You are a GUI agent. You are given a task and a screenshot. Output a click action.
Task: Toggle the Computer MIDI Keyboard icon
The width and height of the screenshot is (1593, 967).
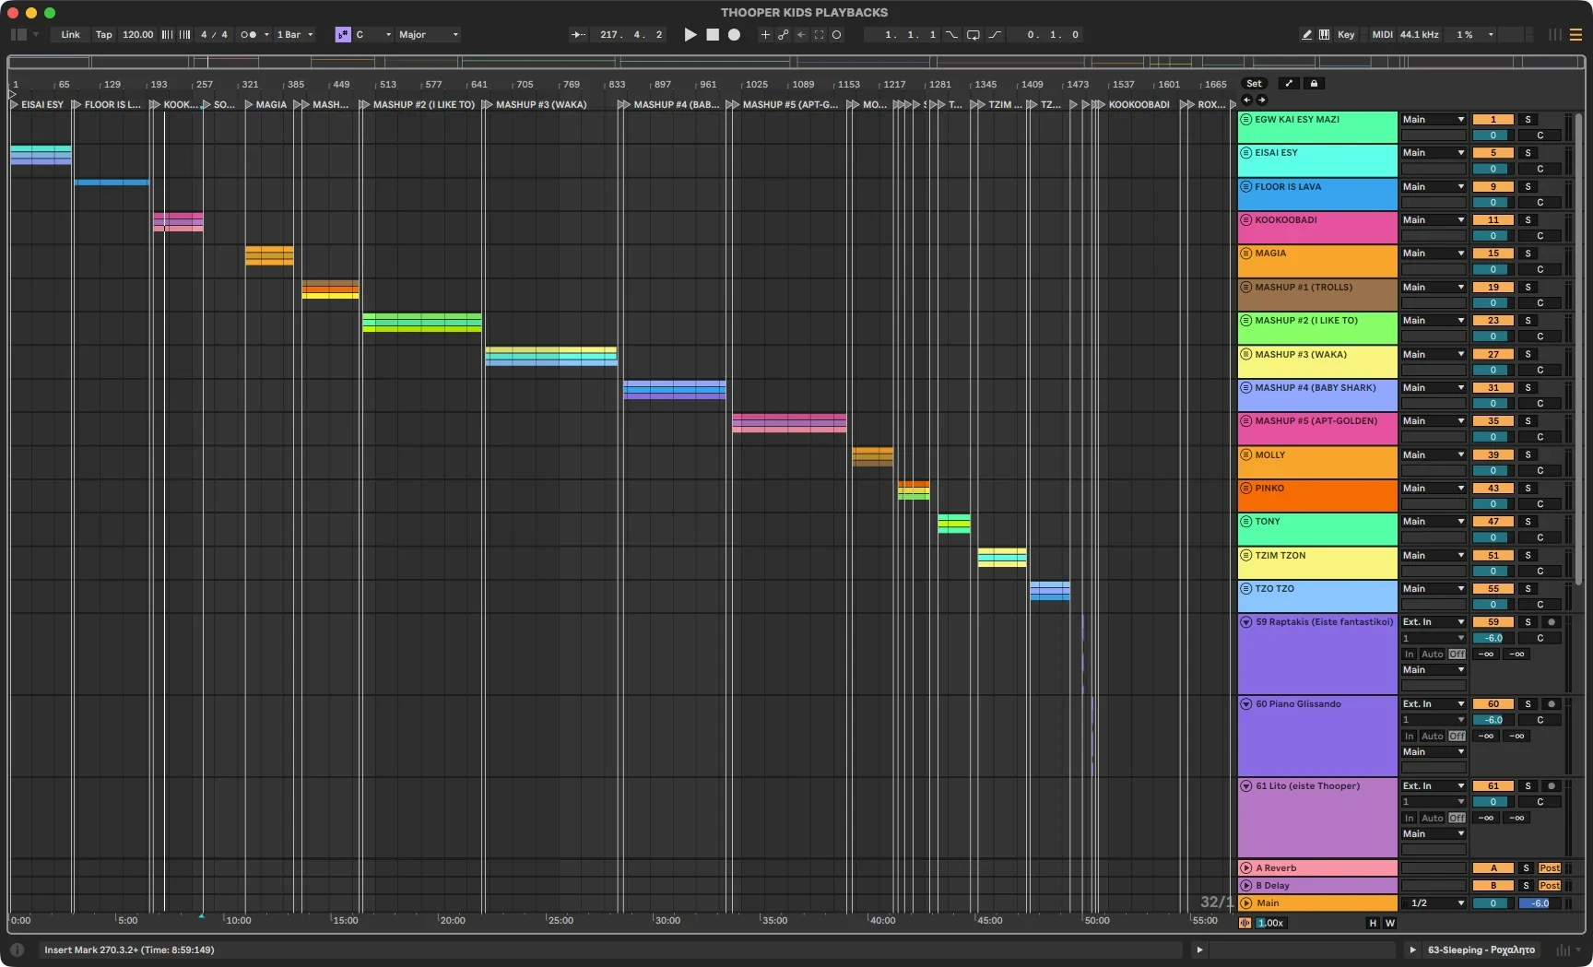[1324, 35]
